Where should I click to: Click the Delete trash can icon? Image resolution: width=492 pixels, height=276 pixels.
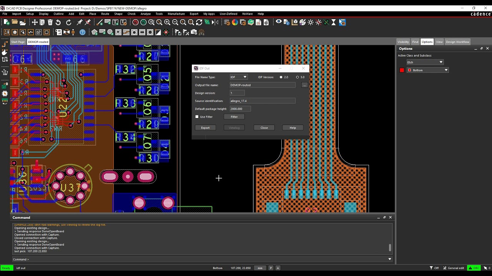[50, 23]
